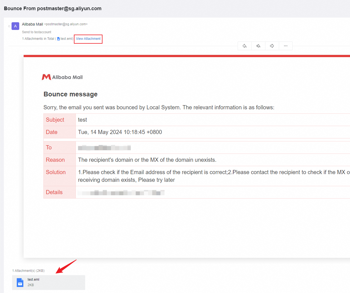Viewport: 350px width, 293px height.
Task: Click the 'Date' row label
Action: point(52,132)
